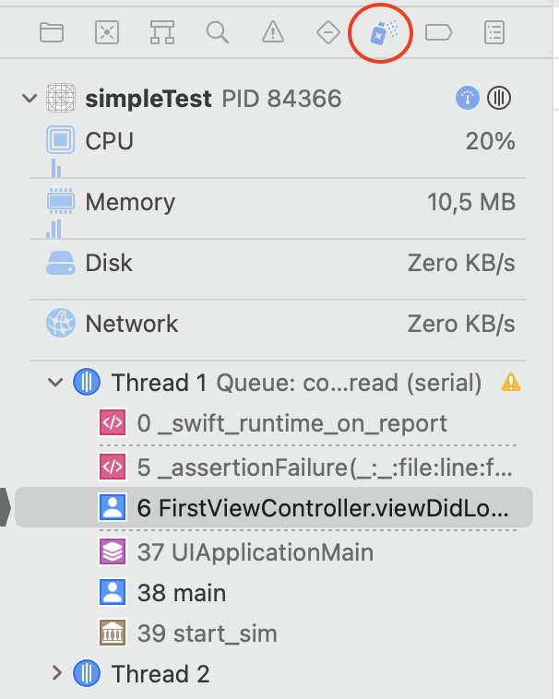Show the Issue navigator warning triangle
This screenshot has width=559, height=699.
point(273,33)
